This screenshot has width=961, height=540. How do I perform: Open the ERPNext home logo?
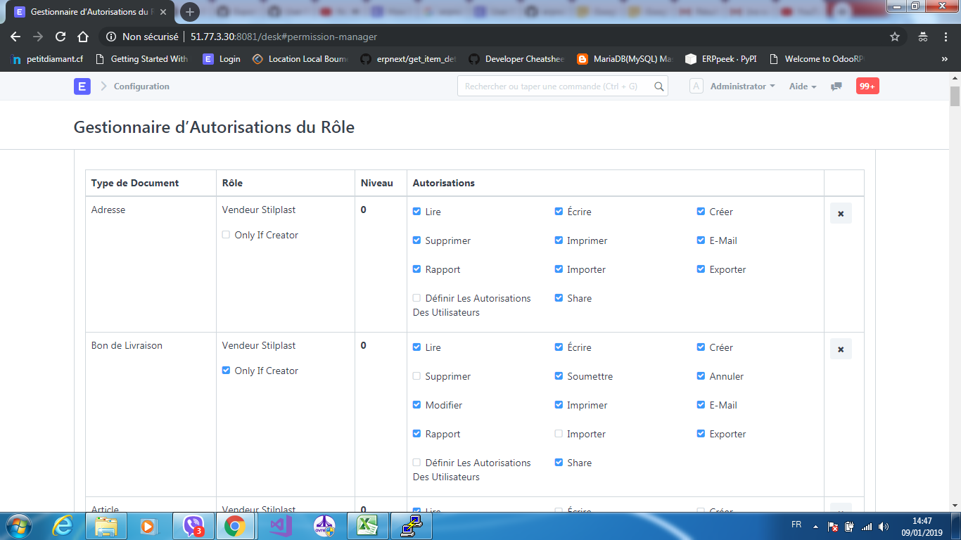click(82, 86)
